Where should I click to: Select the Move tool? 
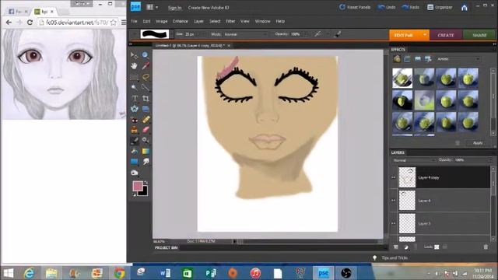pyautogui.click(x=134, y=55)
